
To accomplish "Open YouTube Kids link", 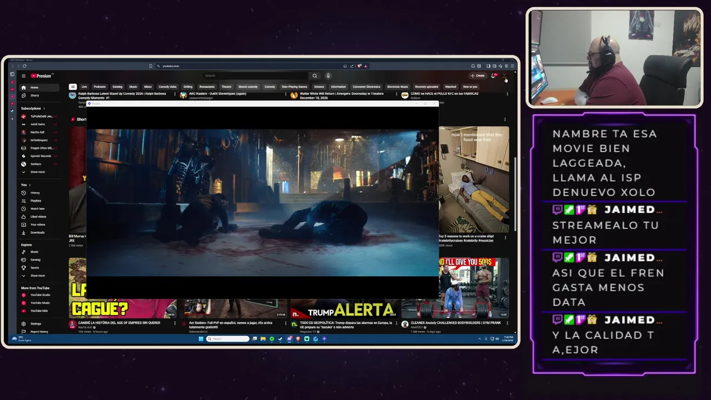I will pos(39,311).
